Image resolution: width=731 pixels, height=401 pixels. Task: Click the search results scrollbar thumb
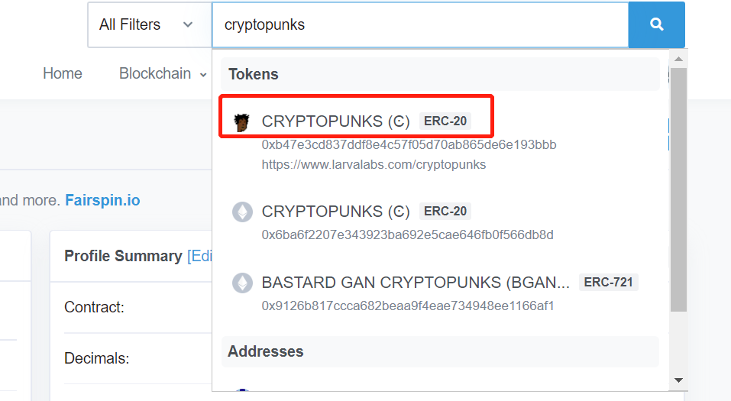[x=678, y=189]
